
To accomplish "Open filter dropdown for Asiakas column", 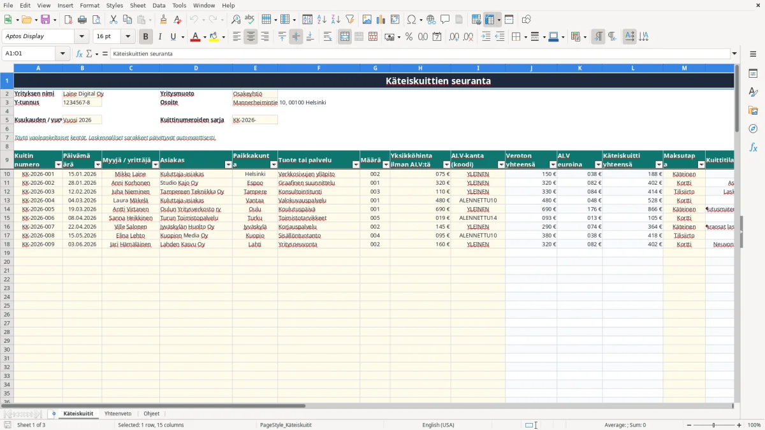I will (x=228, y=164).
